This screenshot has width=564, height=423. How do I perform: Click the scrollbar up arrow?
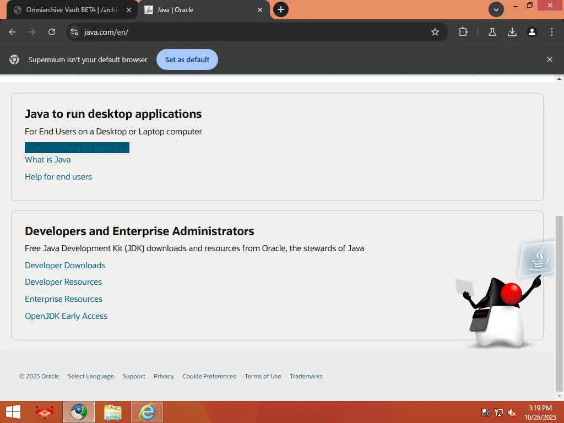[x=559, y=78]
